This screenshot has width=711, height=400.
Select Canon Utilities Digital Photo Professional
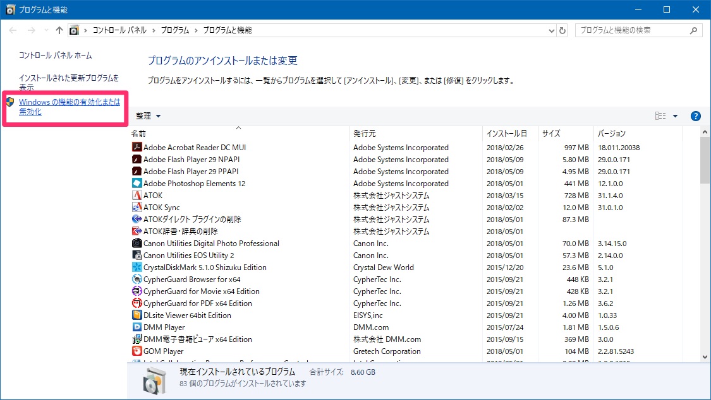tap(211, 243)
